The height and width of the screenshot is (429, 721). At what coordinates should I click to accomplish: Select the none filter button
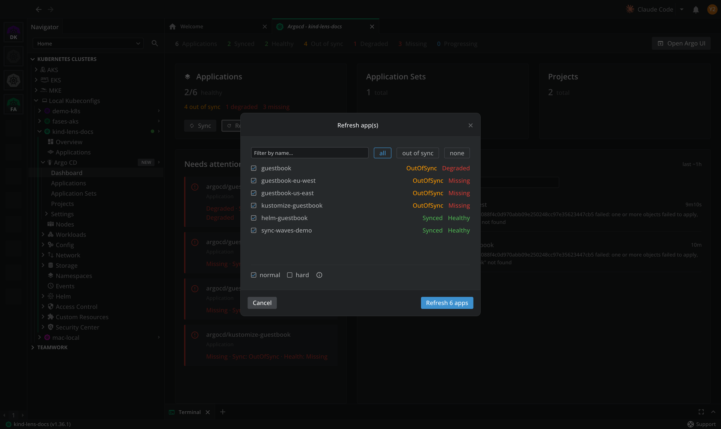tap(457, 153)
